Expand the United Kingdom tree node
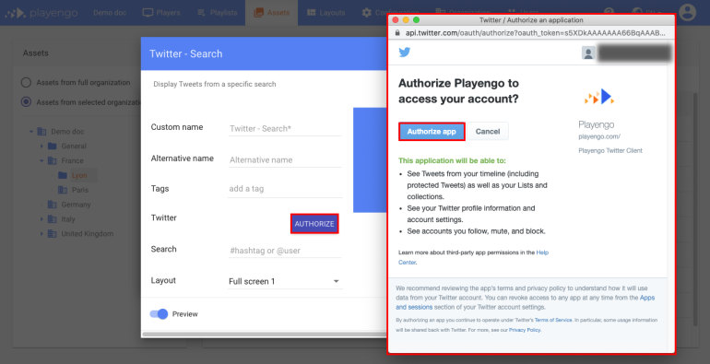 [41, 234]
